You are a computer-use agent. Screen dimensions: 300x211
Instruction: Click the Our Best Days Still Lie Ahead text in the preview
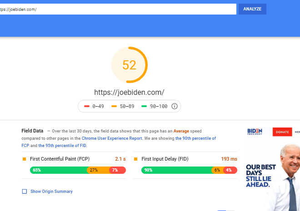click(x=260, y=176)
